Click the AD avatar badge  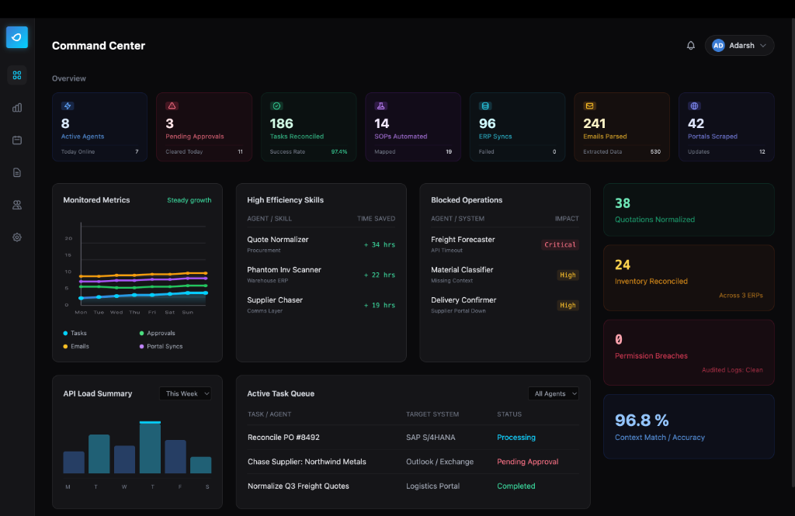point(718,46)
